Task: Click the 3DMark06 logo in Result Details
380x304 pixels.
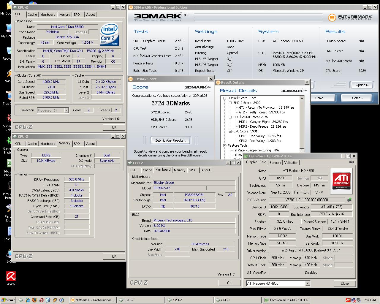Action: tap(294, 91)
